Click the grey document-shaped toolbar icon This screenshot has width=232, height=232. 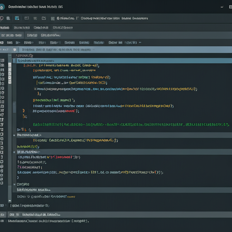[8, 19]
